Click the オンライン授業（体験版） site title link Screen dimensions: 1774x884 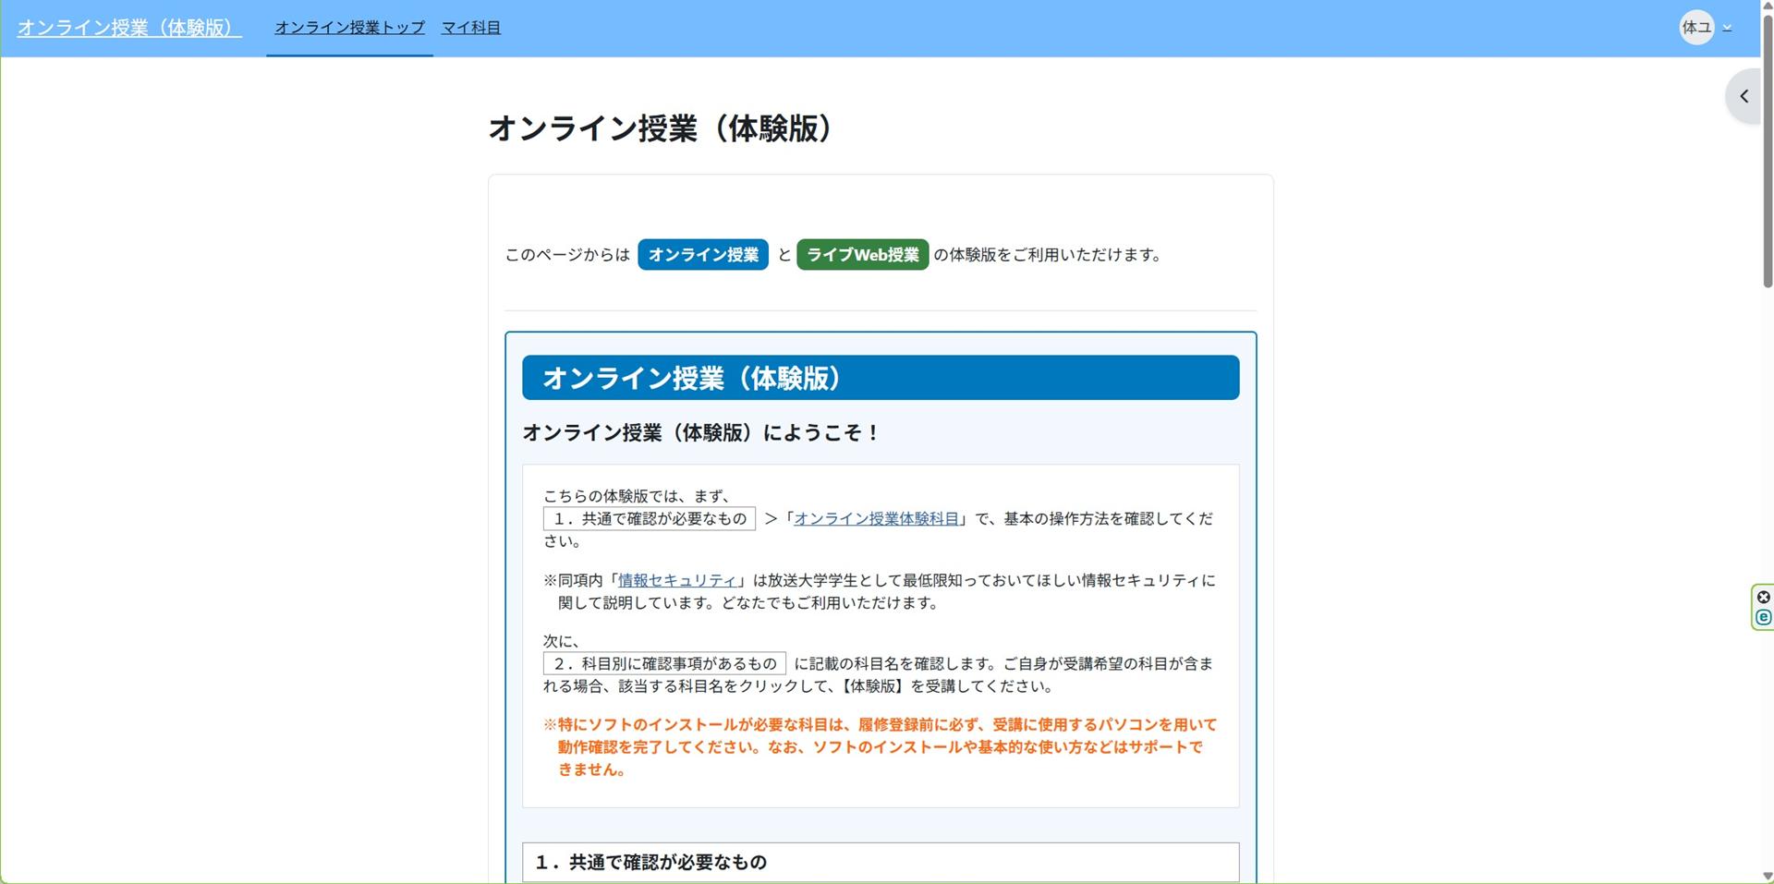[128, 27]
